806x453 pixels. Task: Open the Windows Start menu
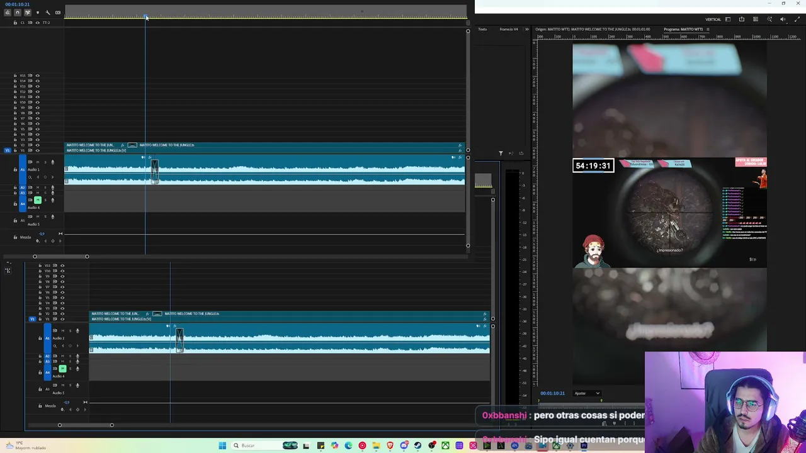(x=222, y=445)
